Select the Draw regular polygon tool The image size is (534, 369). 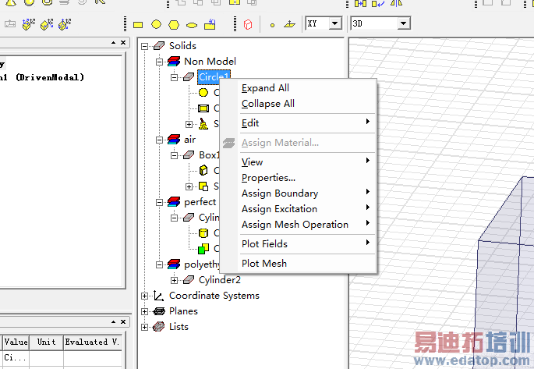tap(174, 25)
